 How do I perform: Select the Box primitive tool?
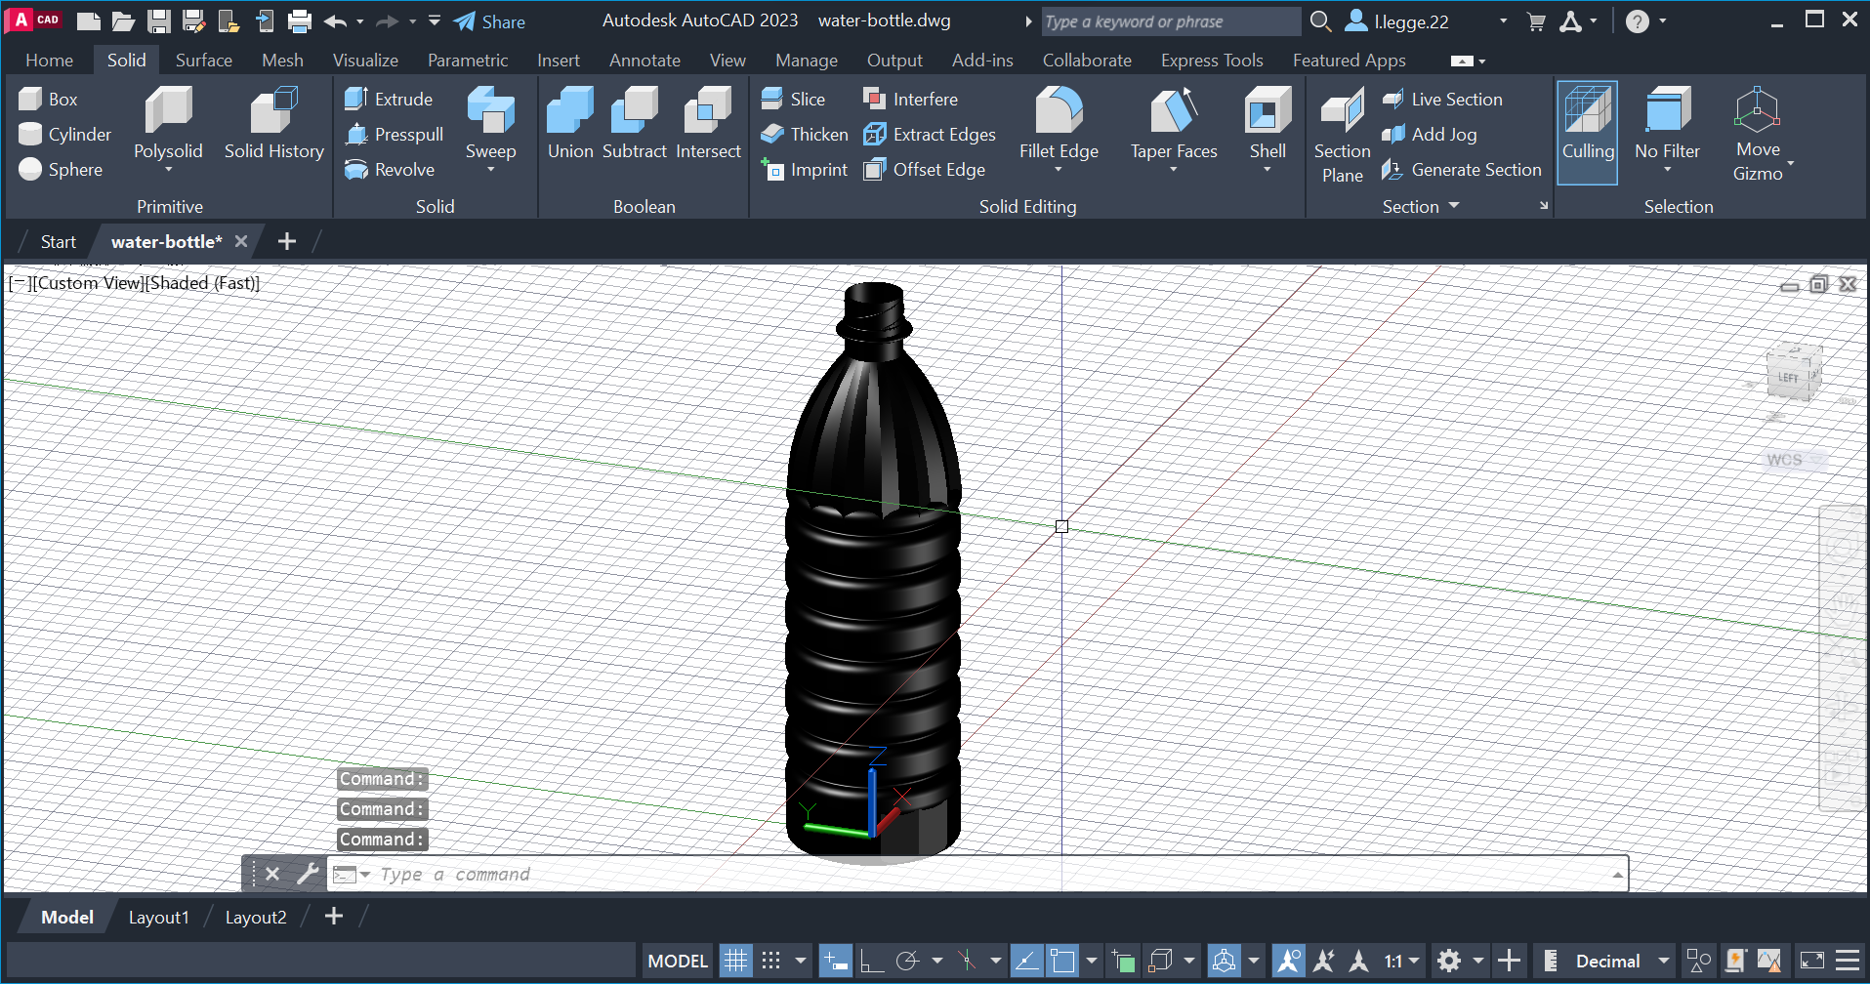49,99
